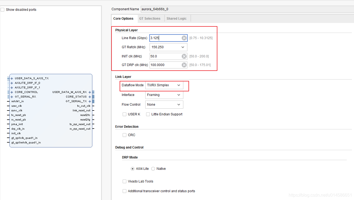
Task: Select the gt_qpllrefclk_quad1_in port label
Action: [26, 143]
